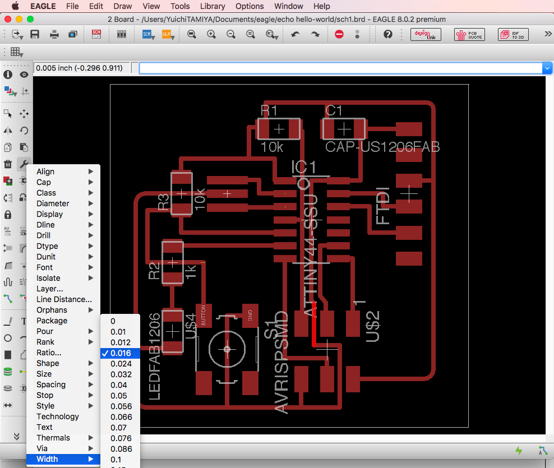Switch to schematic with SCH/BRD icon
Image resolution: width=554 pixels, height=468 pixels.
[x=96, y=34]
